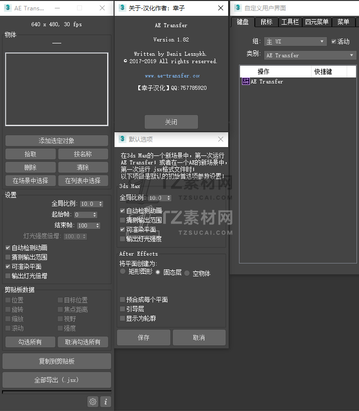Screen dimensions: 359x411
Task: Click the 在场景中选择 button
Action: point(31,181)
